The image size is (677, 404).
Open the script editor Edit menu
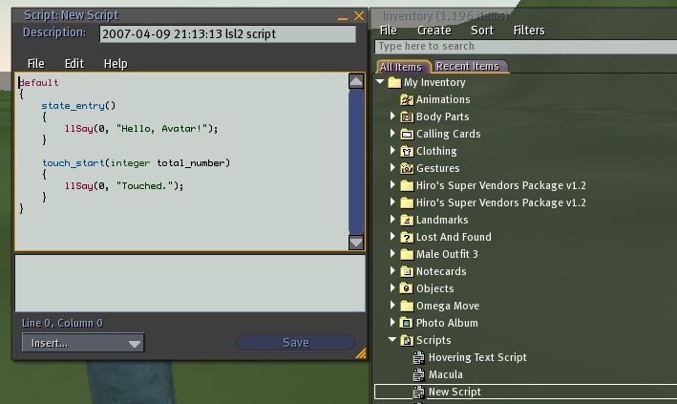point(74,64)
